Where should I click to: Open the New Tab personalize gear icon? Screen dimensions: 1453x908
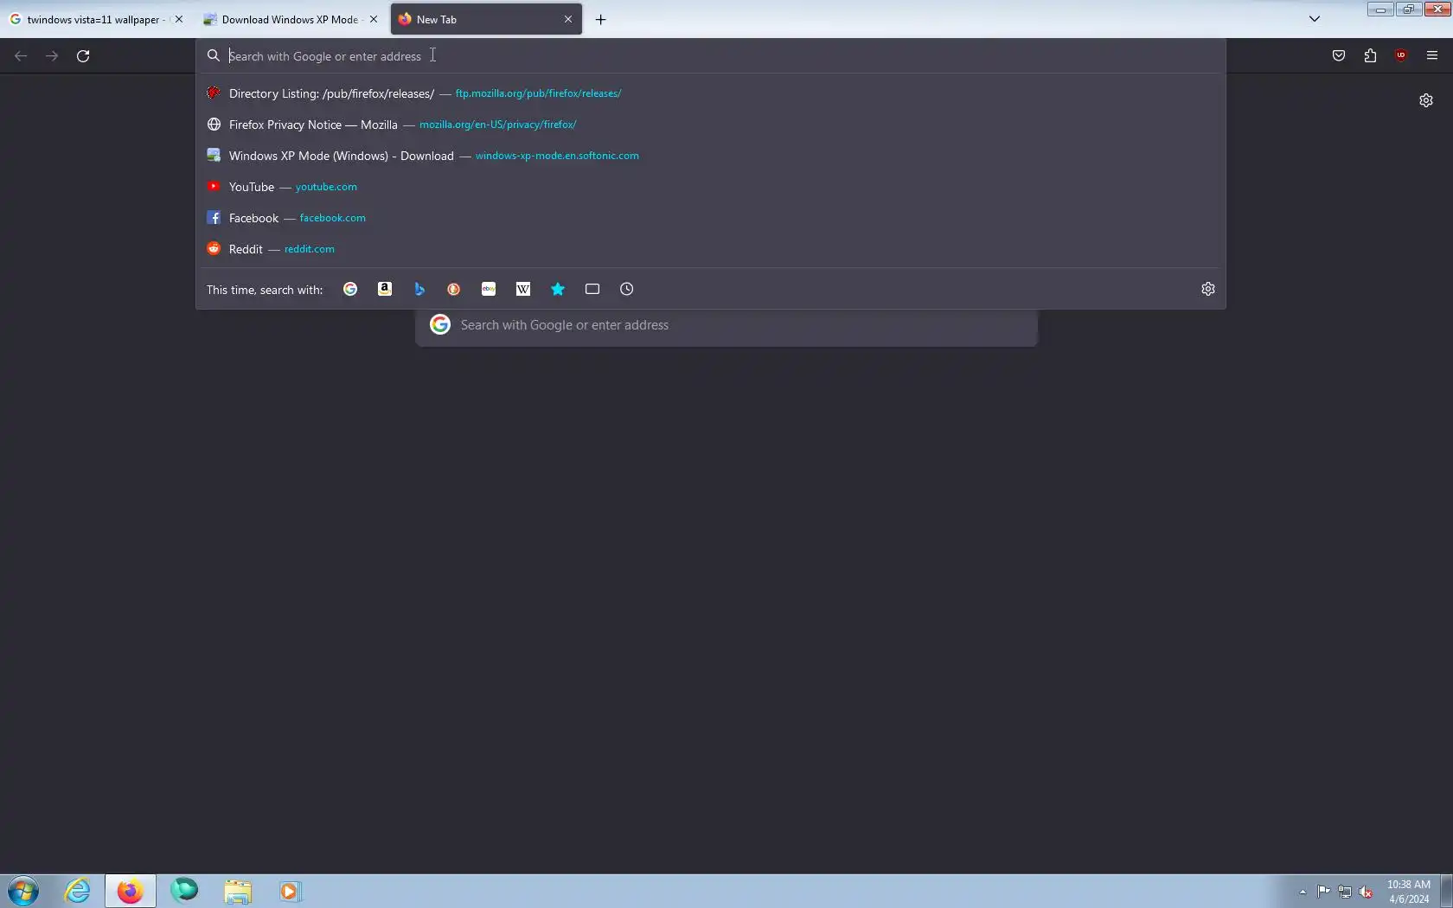[x=1426, y=100]
